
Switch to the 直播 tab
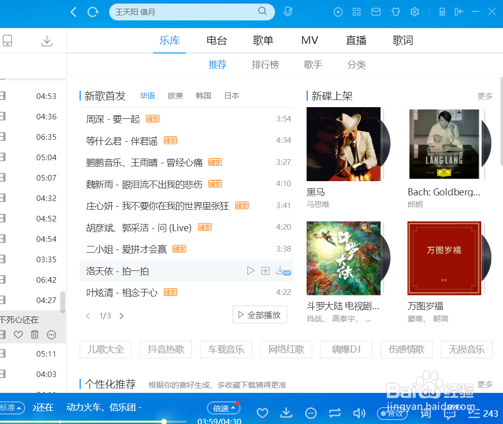tap(356, 40)
